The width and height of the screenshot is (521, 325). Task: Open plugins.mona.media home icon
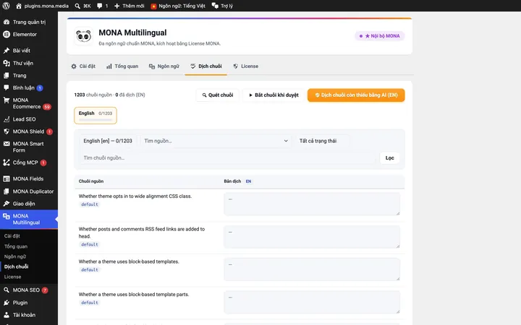(19, 6)
